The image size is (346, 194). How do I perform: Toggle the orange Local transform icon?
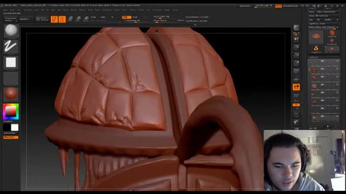pos(296,87)
